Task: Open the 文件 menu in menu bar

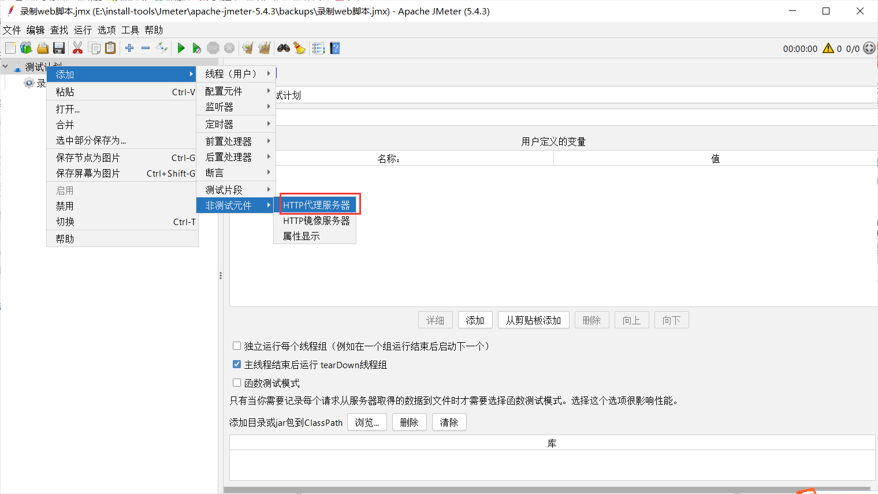Action: click(x=12, y=30)
